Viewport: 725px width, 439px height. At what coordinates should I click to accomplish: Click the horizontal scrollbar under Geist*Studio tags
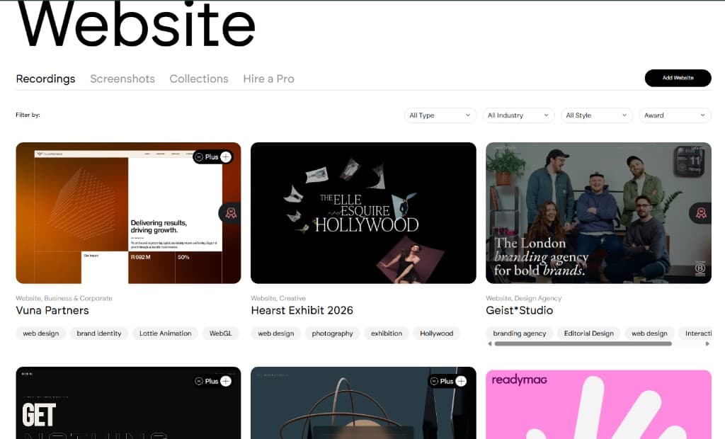coord(583,343)
